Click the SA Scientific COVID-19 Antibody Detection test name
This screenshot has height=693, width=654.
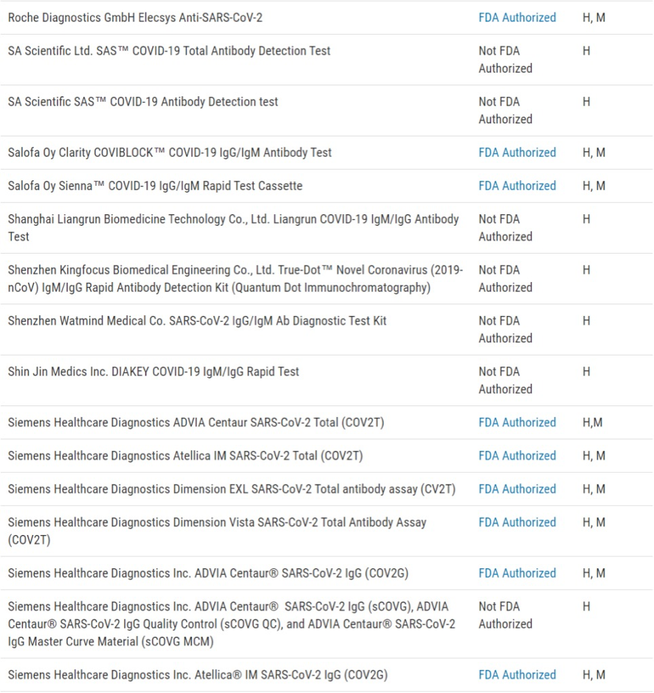[143, 102]
